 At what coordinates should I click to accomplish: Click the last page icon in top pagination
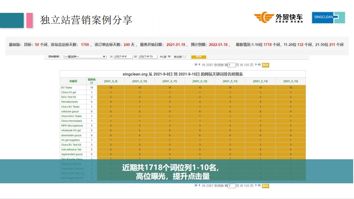point(259,65)
